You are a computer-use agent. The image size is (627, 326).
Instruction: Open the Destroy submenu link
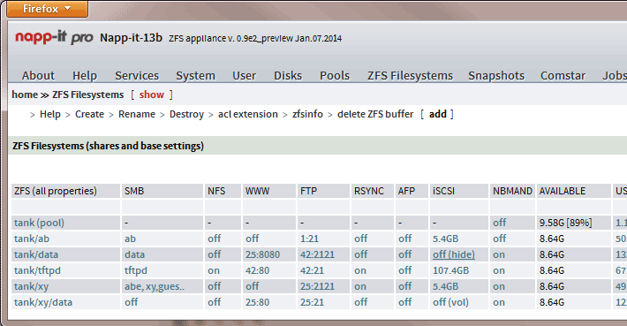tap(186, 114)
